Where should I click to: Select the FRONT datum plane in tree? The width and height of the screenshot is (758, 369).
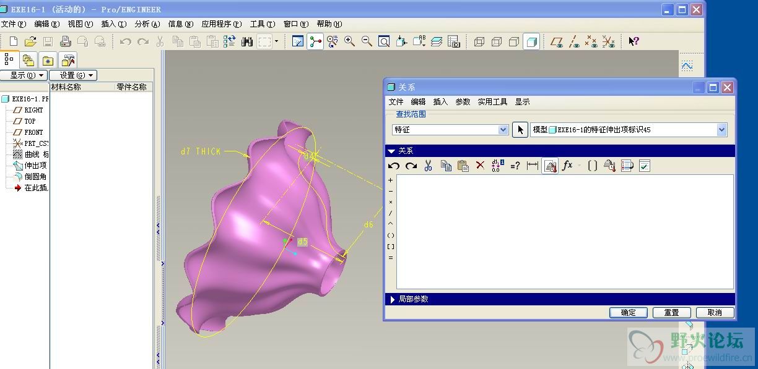[x=28, y=132]
